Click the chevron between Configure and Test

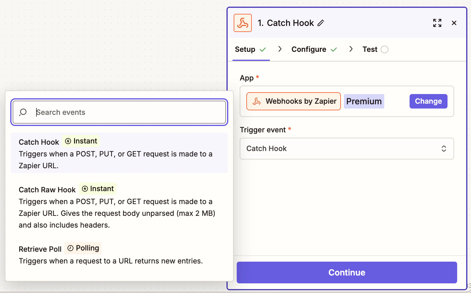[x=351, y=49]
